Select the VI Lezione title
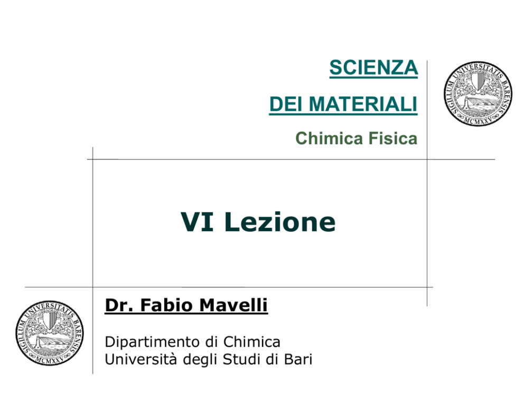This screenshot has height=393, width=524. (258, 222)
